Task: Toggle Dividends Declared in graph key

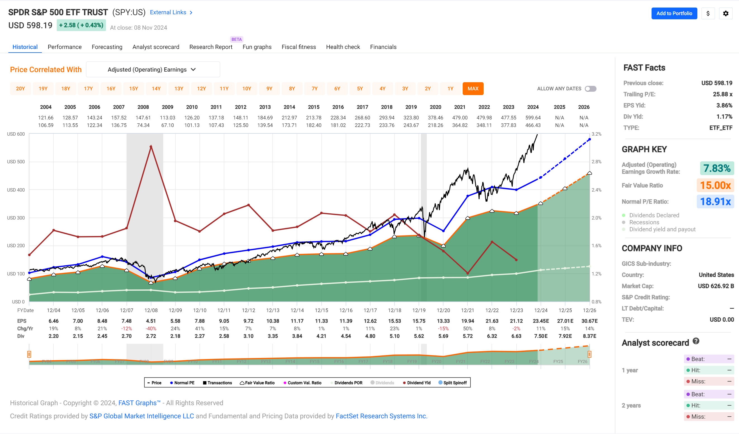Action: (650, 215)
